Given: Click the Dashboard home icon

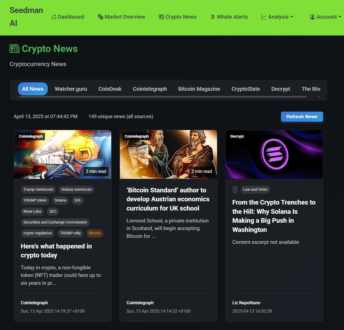Looking at the screenshot, I should point(54,17).
